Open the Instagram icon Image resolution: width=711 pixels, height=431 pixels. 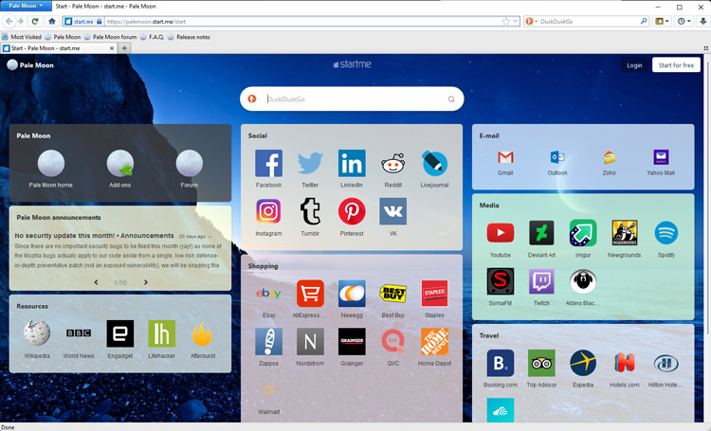[x=268, y=211]
